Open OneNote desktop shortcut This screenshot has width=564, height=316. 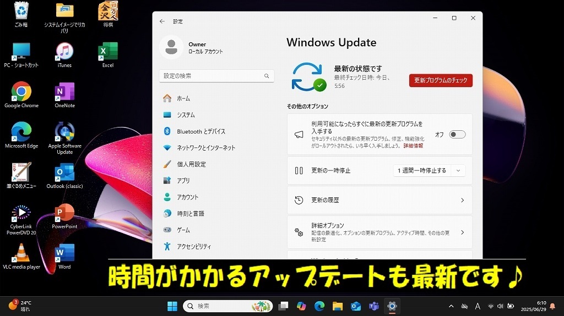tap(65, 95)
